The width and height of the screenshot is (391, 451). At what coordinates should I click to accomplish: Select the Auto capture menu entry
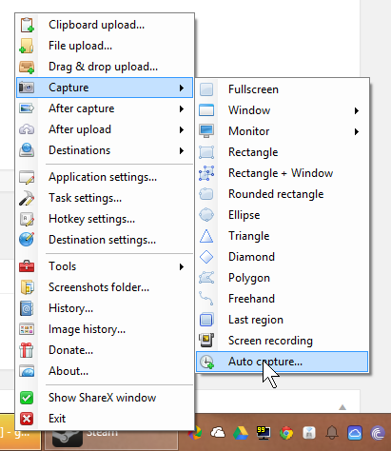coord(282,362)
